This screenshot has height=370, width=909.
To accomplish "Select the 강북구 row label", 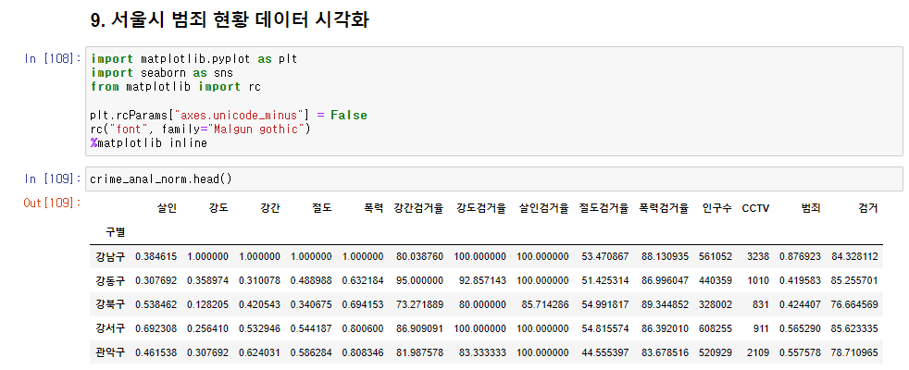I will coord(109,304).
